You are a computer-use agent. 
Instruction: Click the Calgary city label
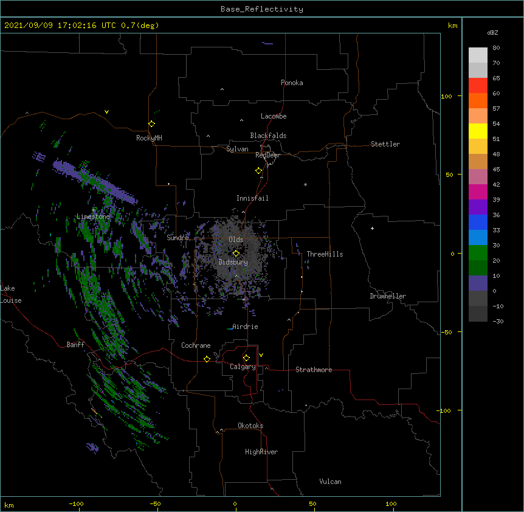(x=243, y=367)
